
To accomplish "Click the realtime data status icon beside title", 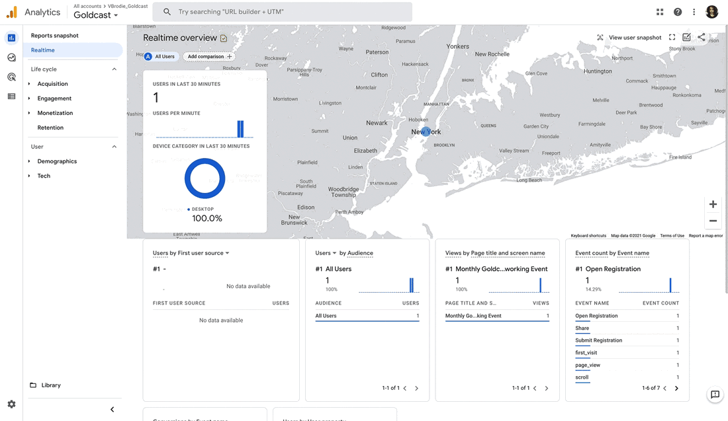I will [x=224, y=38].
